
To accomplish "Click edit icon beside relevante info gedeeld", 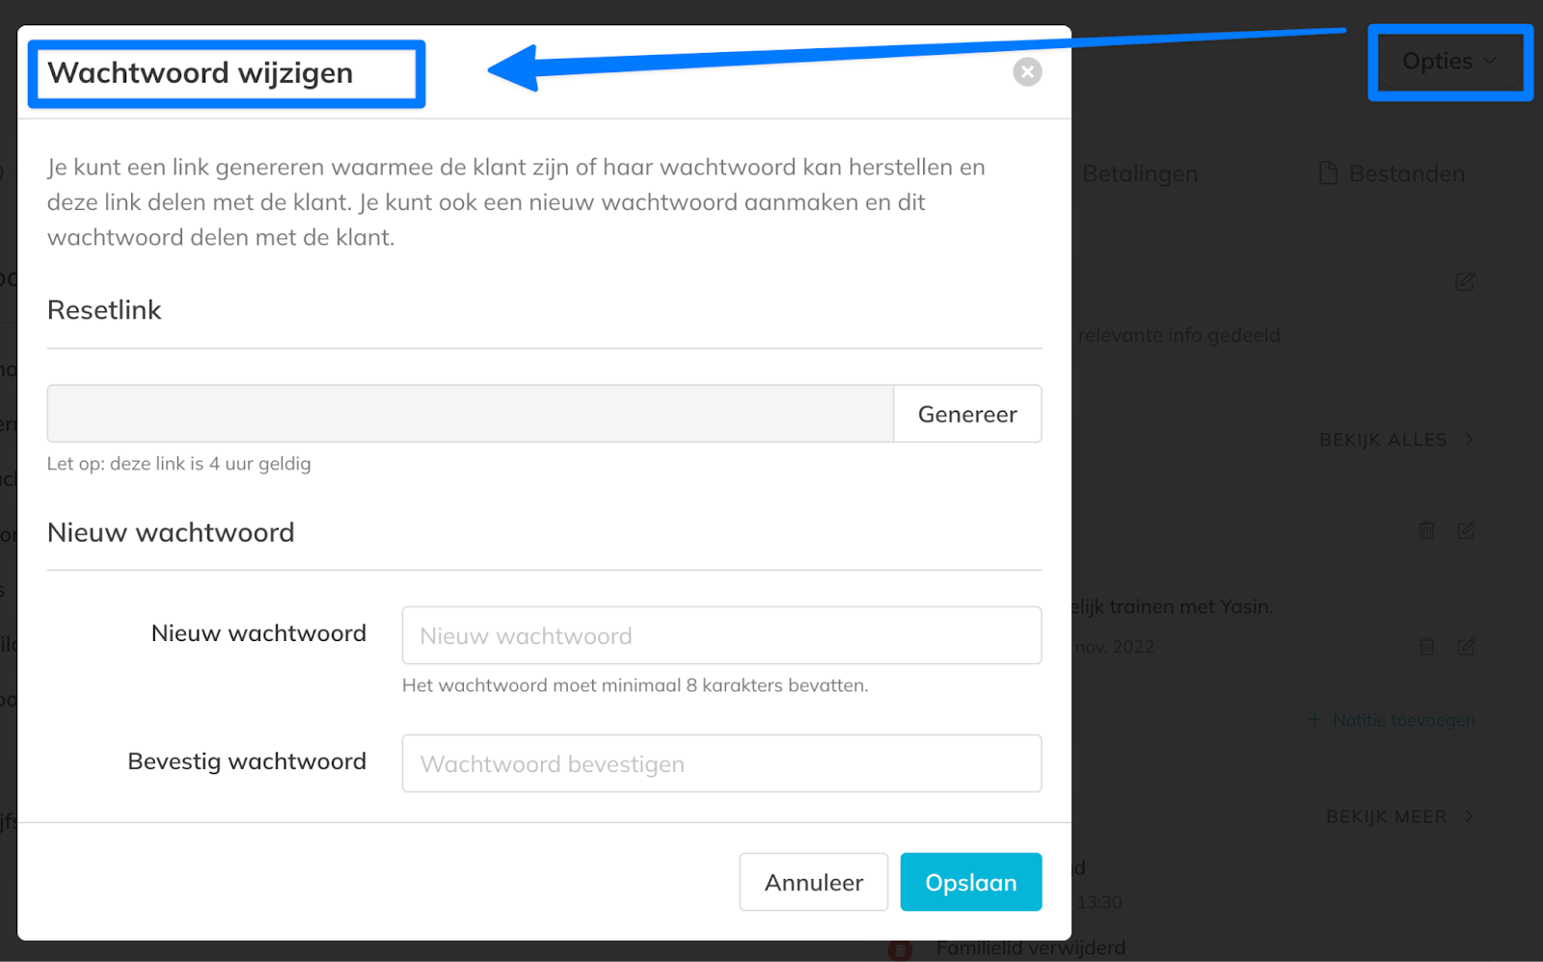I will [x=1465, y=281].
